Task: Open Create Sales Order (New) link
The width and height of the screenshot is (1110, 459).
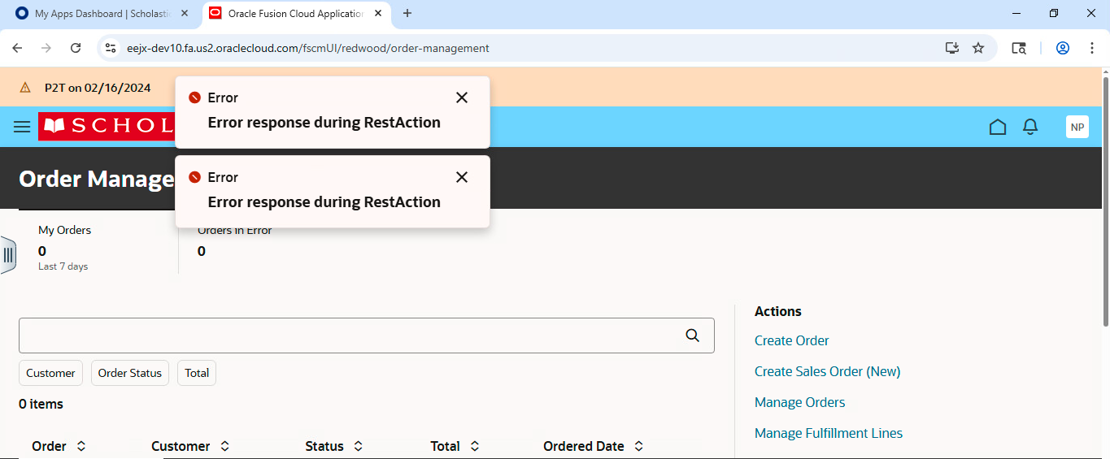Action: point(828,371)
